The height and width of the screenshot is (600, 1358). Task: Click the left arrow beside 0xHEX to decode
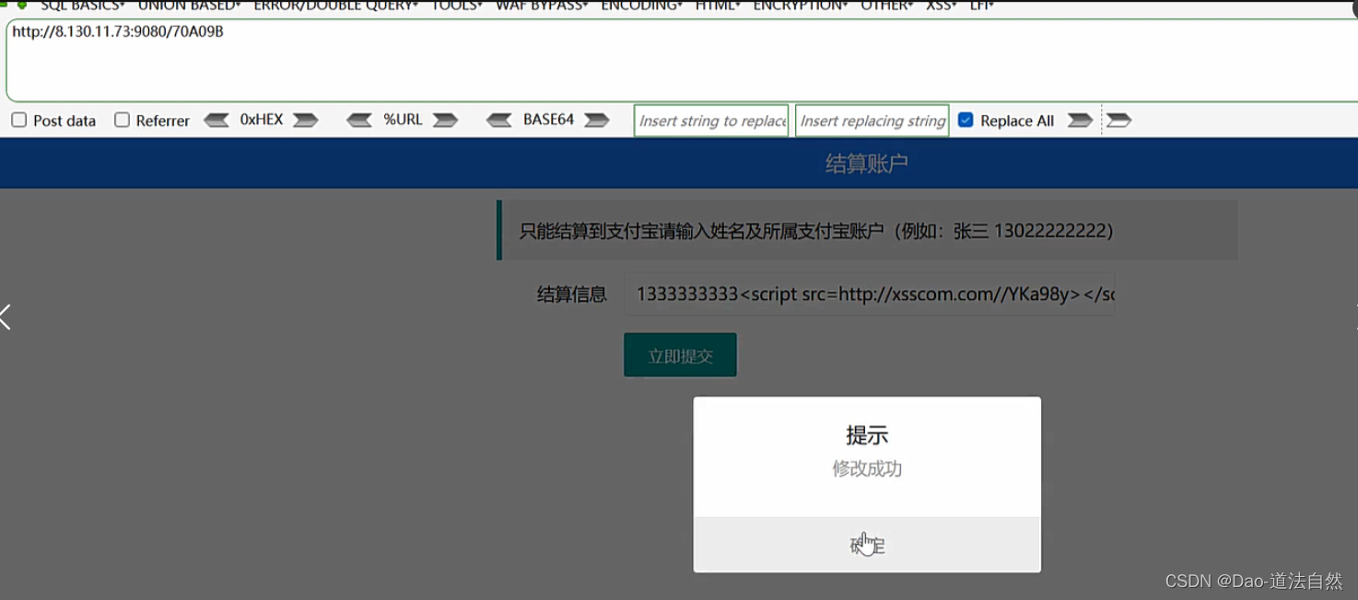point(217,121)
